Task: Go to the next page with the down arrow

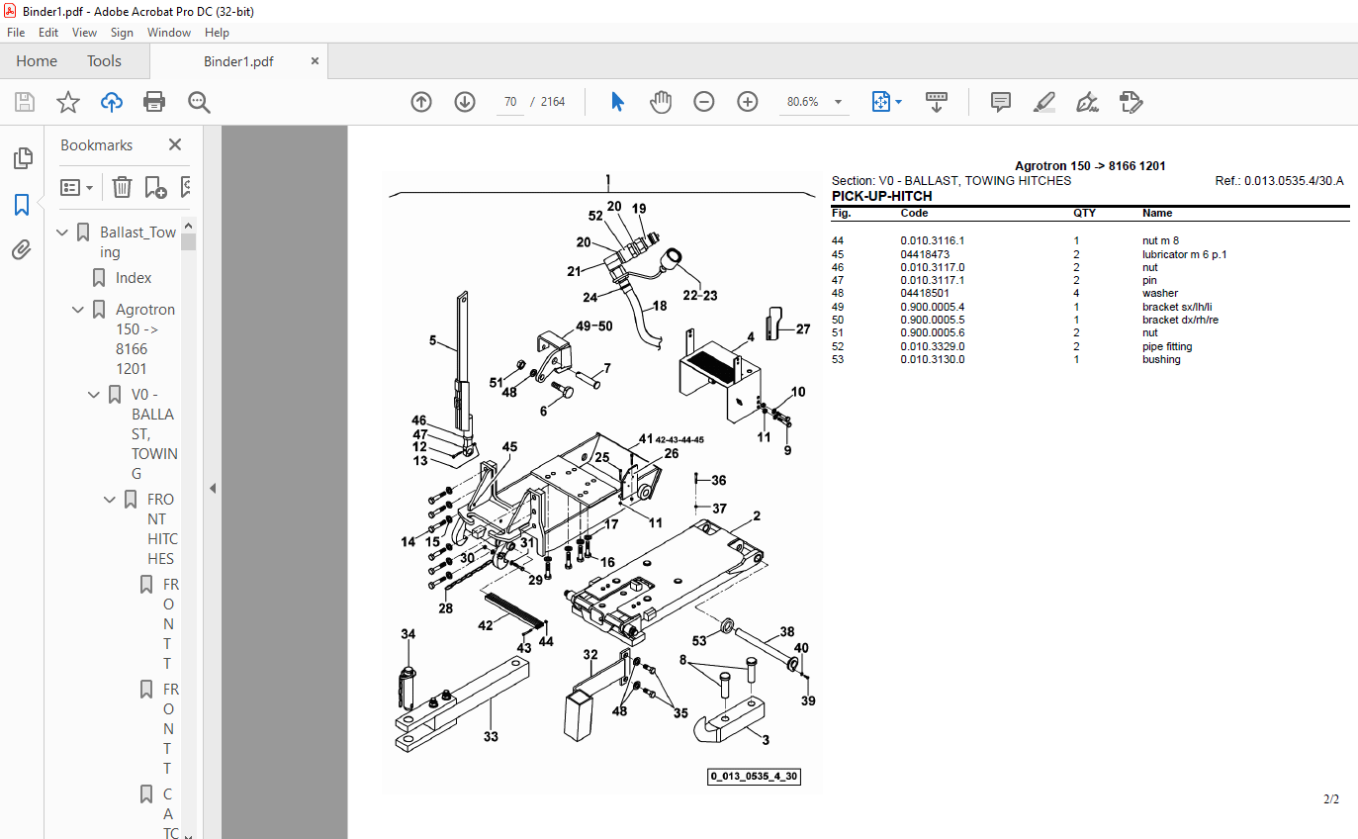Action: pos(465,102)
